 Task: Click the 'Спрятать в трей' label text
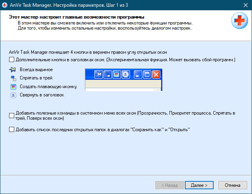click(x=36, y=78)
